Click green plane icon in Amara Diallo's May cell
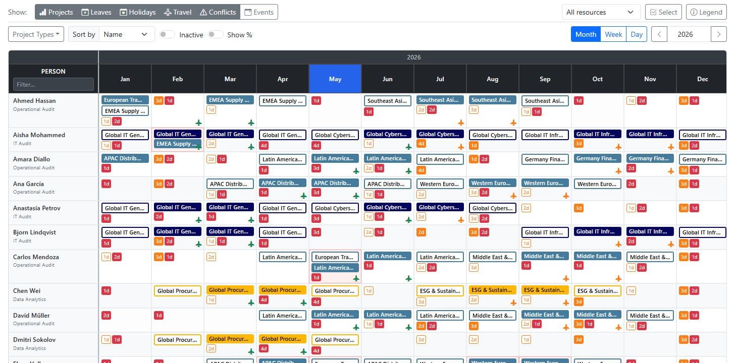735x363 pixels. click(x=356, y=171)
